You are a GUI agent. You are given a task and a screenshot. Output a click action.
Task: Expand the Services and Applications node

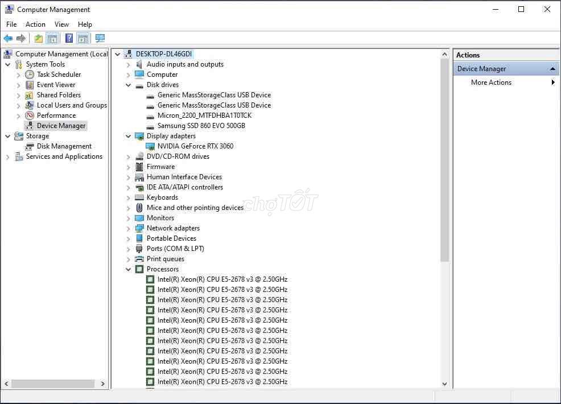(x=8, y=156)
